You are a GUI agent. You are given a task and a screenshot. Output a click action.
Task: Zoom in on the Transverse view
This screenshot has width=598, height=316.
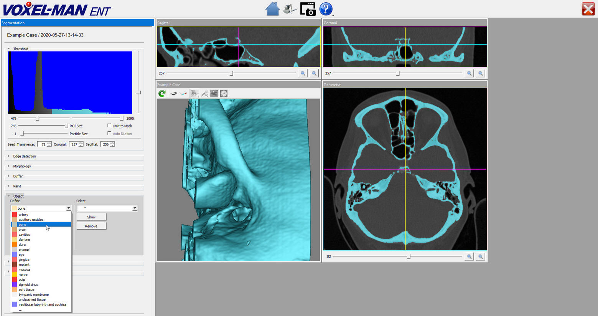coord(480,256)
